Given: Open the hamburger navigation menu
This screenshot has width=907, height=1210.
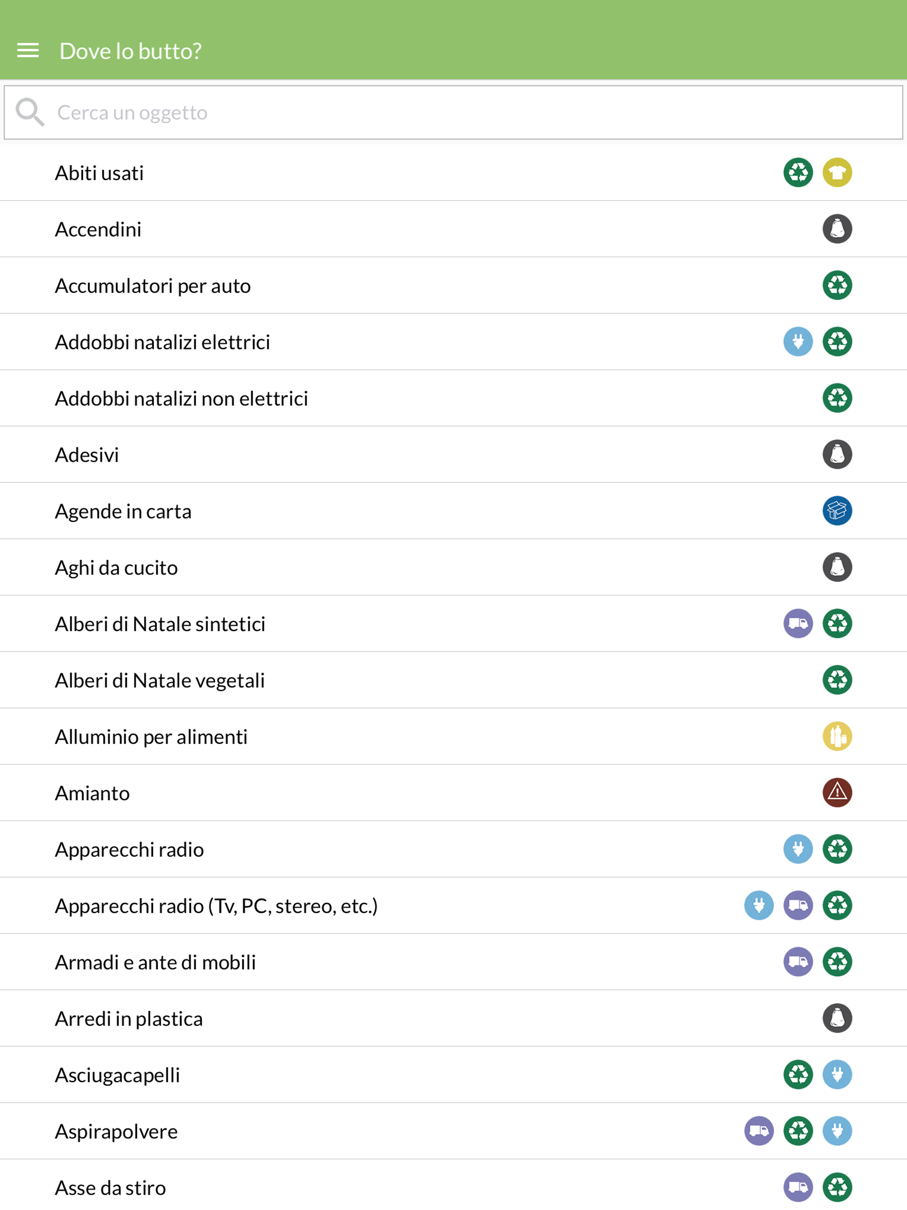Looking at the screenshot, I should pos(28,51).
